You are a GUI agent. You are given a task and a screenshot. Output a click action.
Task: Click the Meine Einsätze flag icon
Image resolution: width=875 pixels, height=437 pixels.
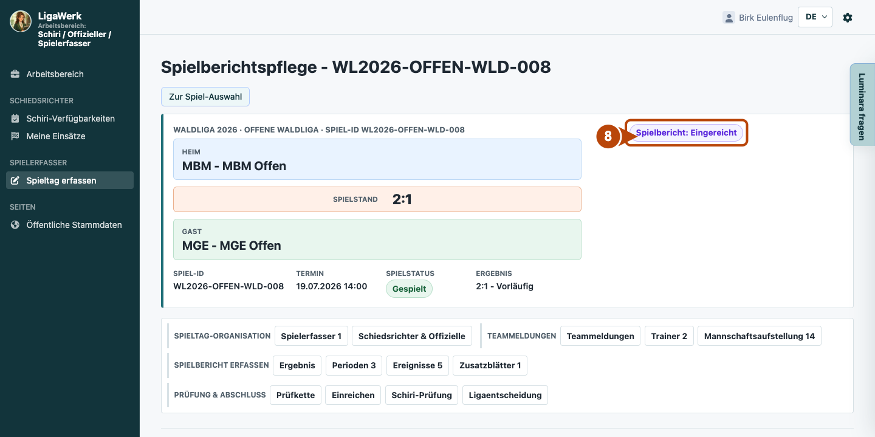(x=15, y=136)
